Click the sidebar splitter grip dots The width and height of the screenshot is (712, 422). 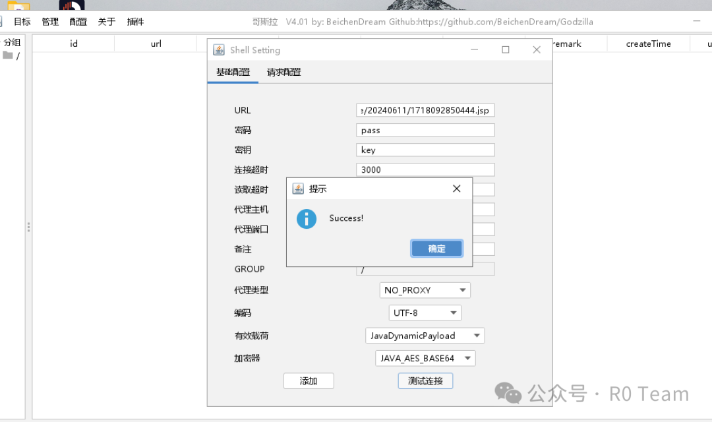[x=28, y=227]
